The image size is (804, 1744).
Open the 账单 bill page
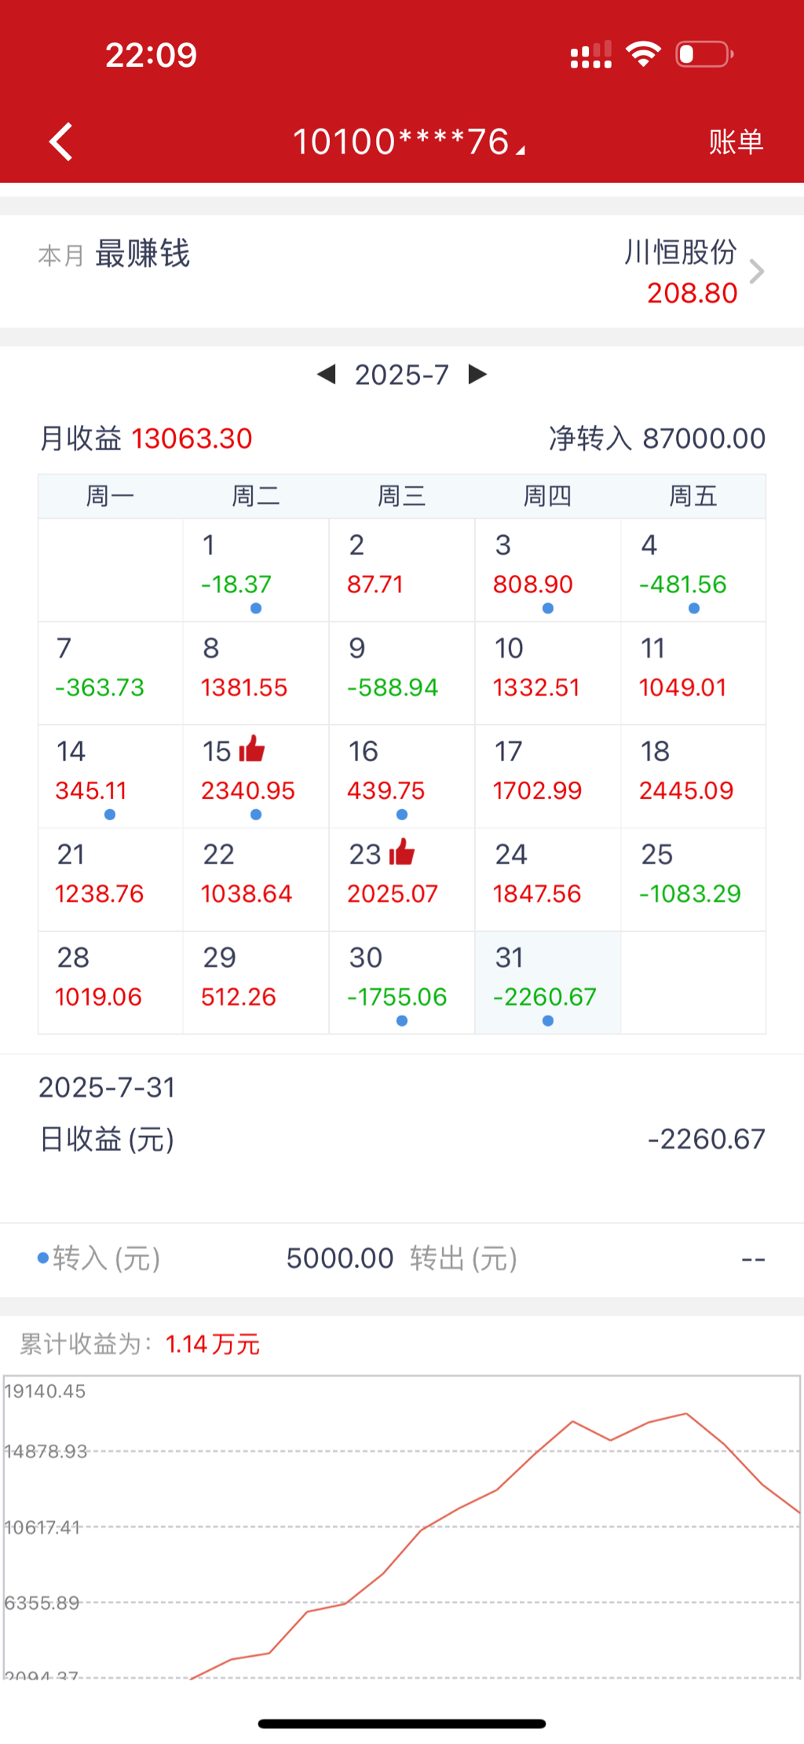click(736, 142)
